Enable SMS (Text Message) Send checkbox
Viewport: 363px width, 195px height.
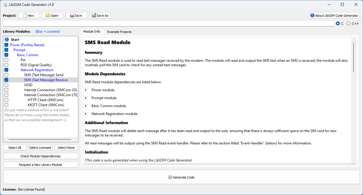pyautogui.click(x=6, y=75)
